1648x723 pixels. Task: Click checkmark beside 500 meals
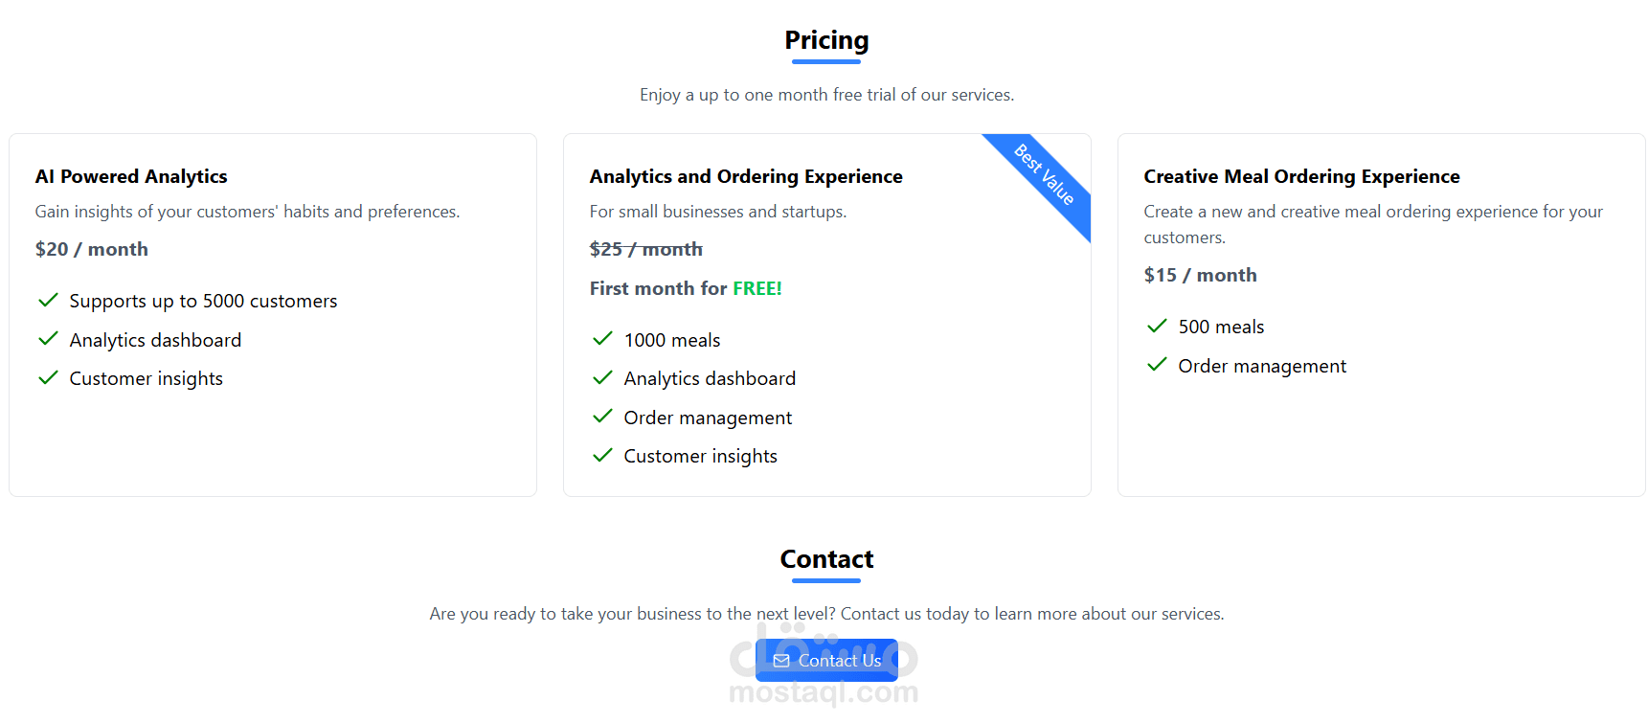click(1157, 326)
